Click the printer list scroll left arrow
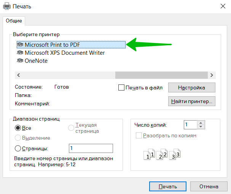The height and width of the screenshot is (194, 231). pyautogui.click(x=19, y=75)
